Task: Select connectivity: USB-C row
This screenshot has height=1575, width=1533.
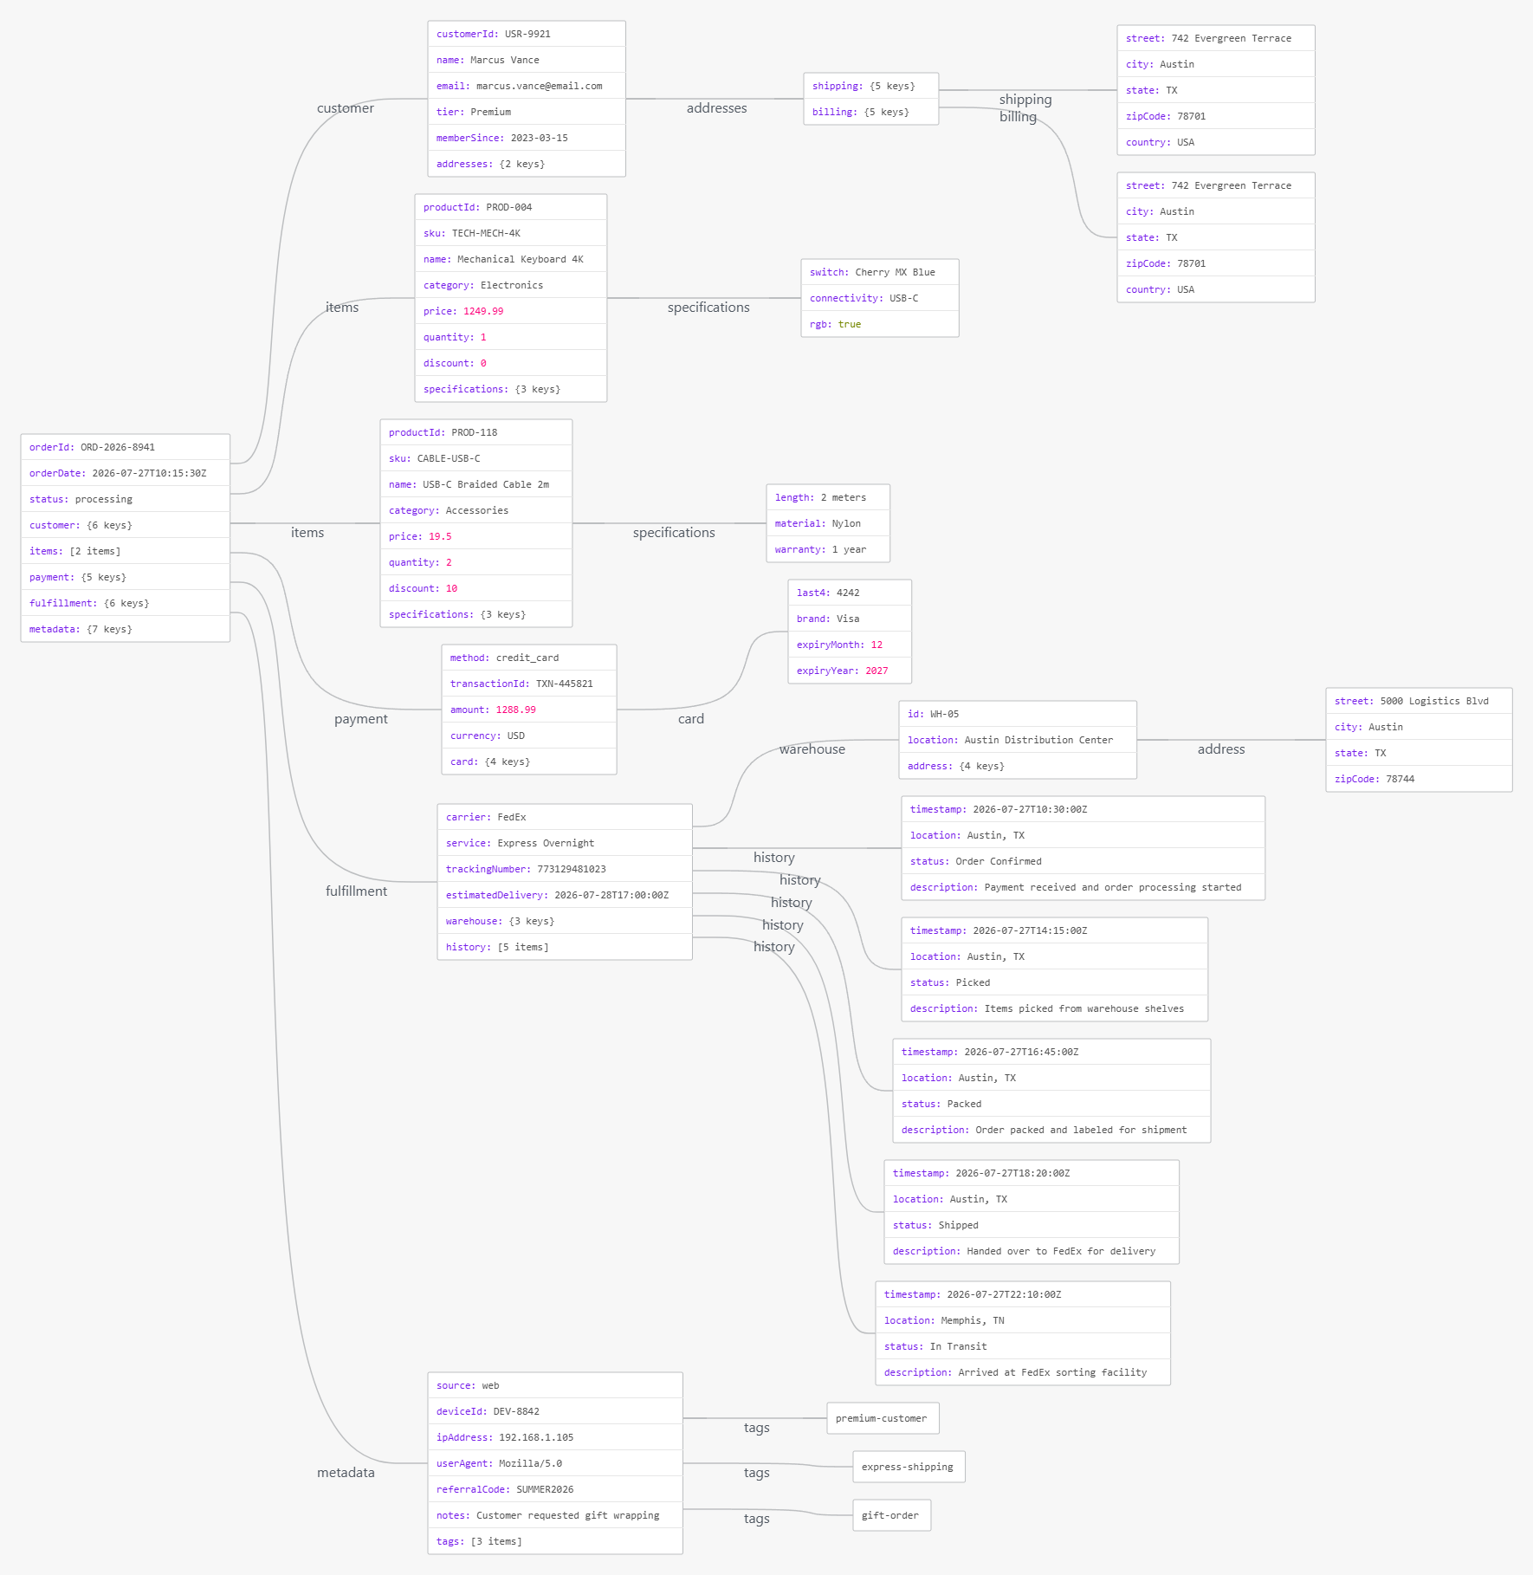Action: click(880, 298)
